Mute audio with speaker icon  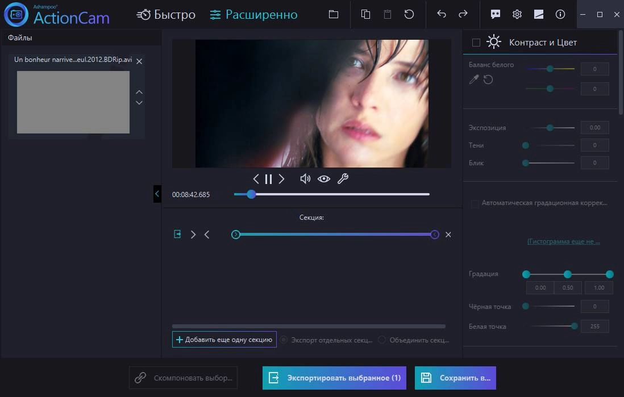[305, 179]
